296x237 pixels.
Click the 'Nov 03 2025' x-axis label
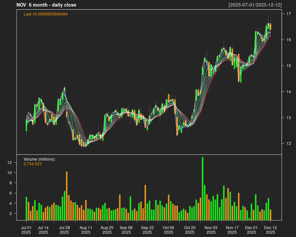[x=211, y=230]
